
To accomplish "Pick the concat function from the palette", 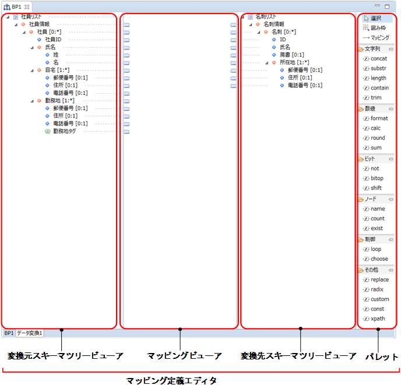I will coord(377,59).
